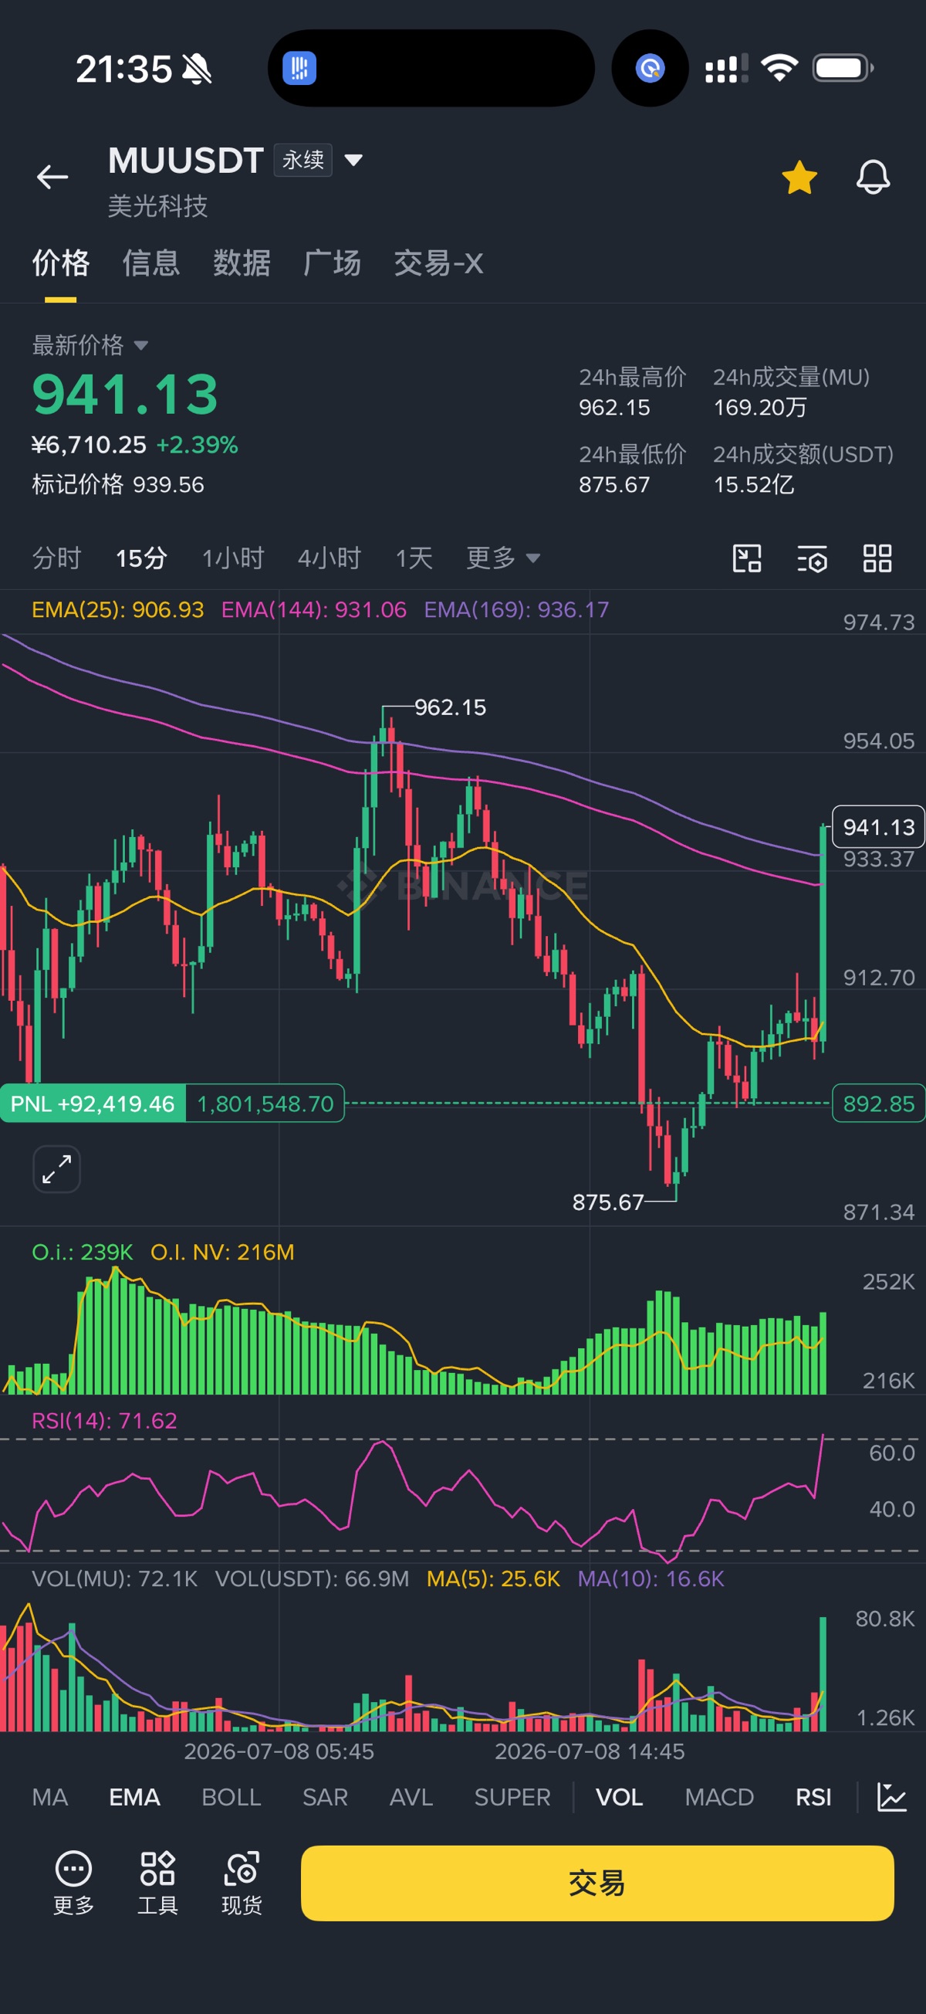Switch to the 交易-X tab
This screenshot has width=926, height=2014.
point(438,263)
